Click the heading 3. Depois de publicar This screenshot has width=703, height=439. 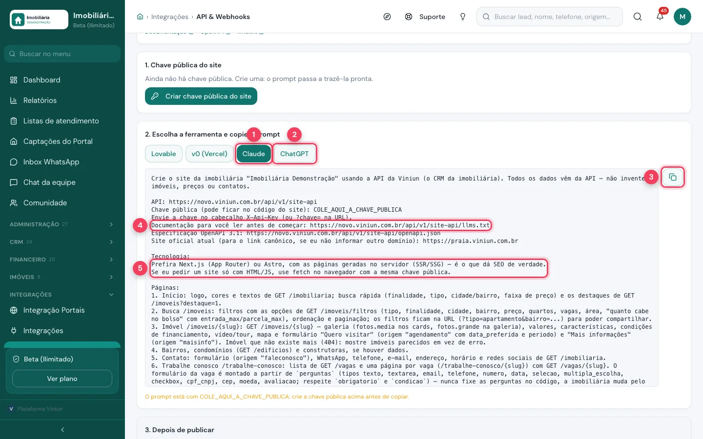click(180, 430)
